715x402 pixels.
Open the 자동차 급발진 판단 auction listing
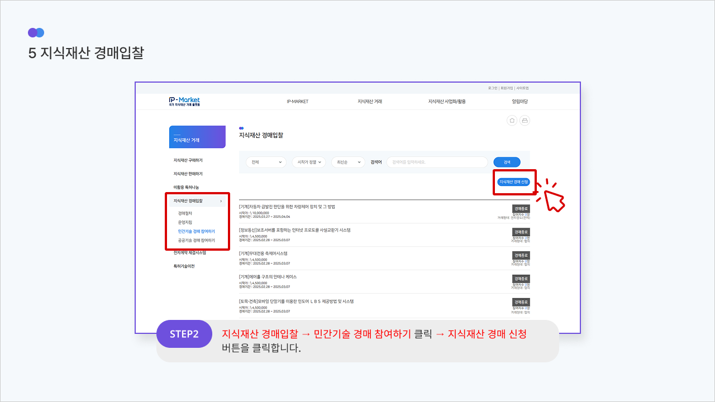point(287,207)
